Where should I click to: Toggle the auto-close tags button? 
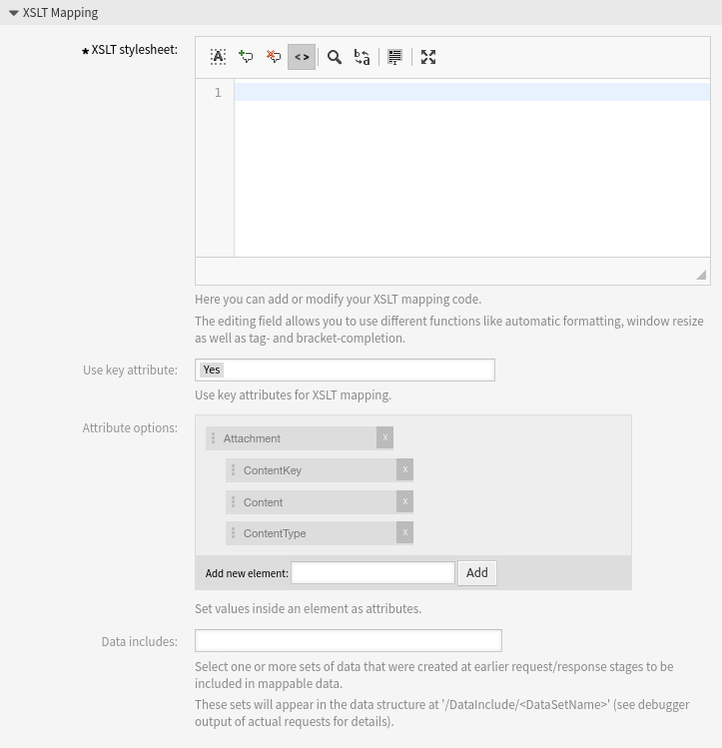point(302,57)
